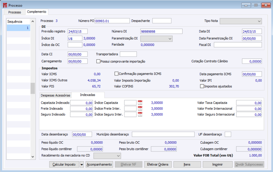The image size is (273, 172).
Task: Click Sequência list scroll down arrow
Action: click(33, 157)
